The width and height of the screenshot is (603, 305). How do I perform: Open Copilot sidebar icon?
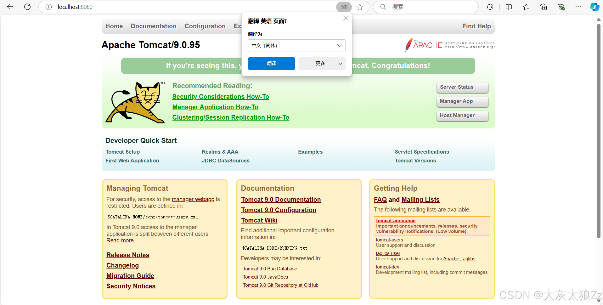[595, 7]
